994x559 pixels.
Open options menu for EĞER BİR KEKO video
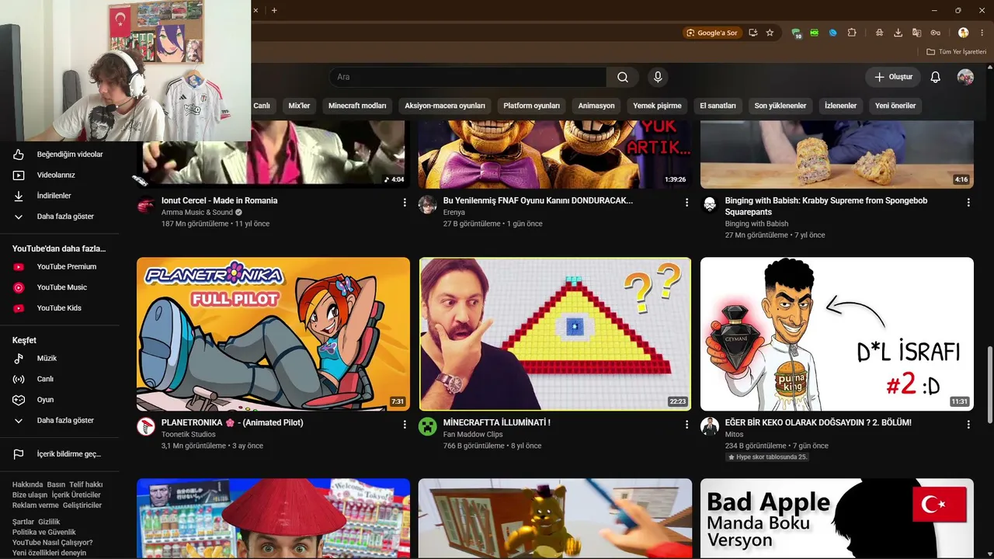click(968, 425)
